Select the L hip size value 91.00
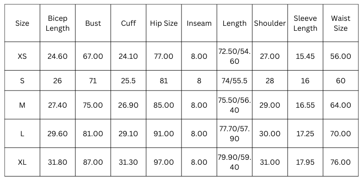The height and width of the screenshot is (181, 363). click(x=164, y=133)
